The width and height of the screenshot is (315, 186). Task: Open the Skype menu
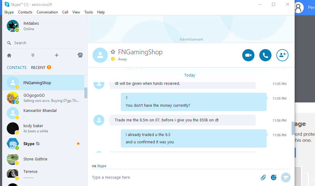pyautogui.click(x=9, y=12)
